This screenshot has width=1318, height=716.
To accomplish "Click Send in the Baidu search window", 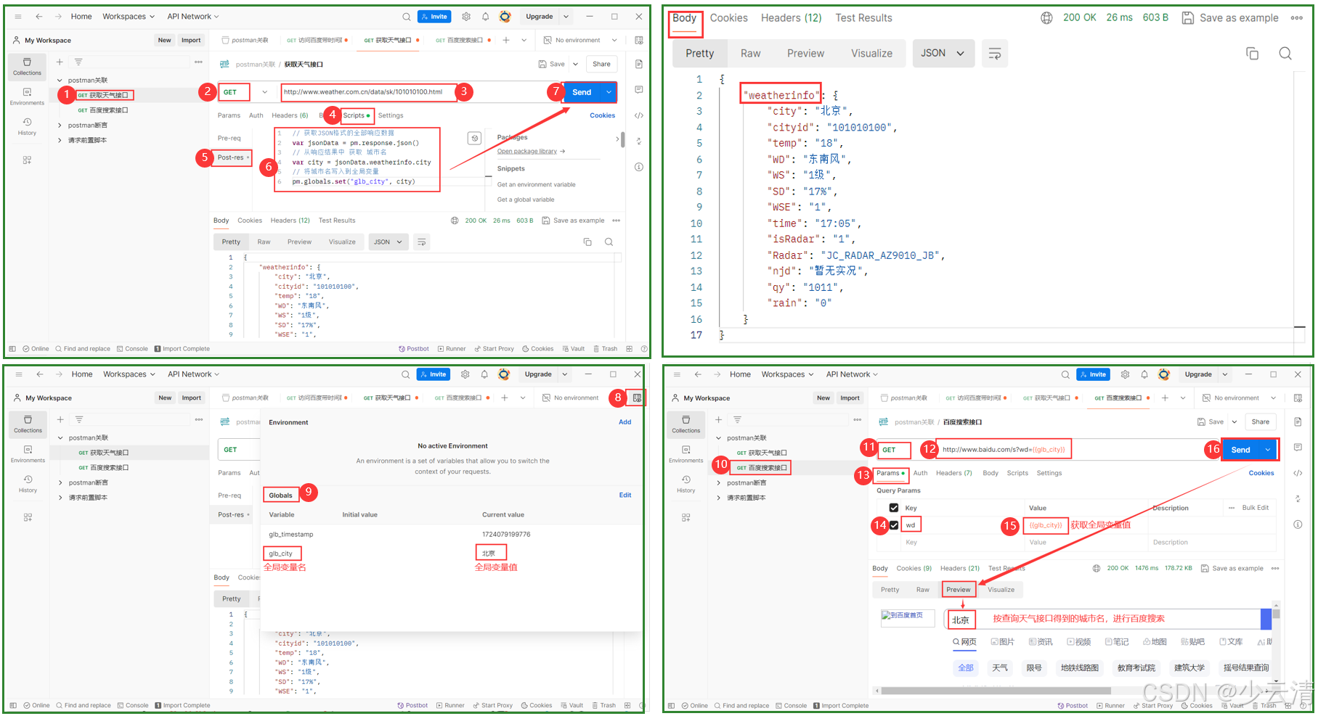I will coord(1240,450).
